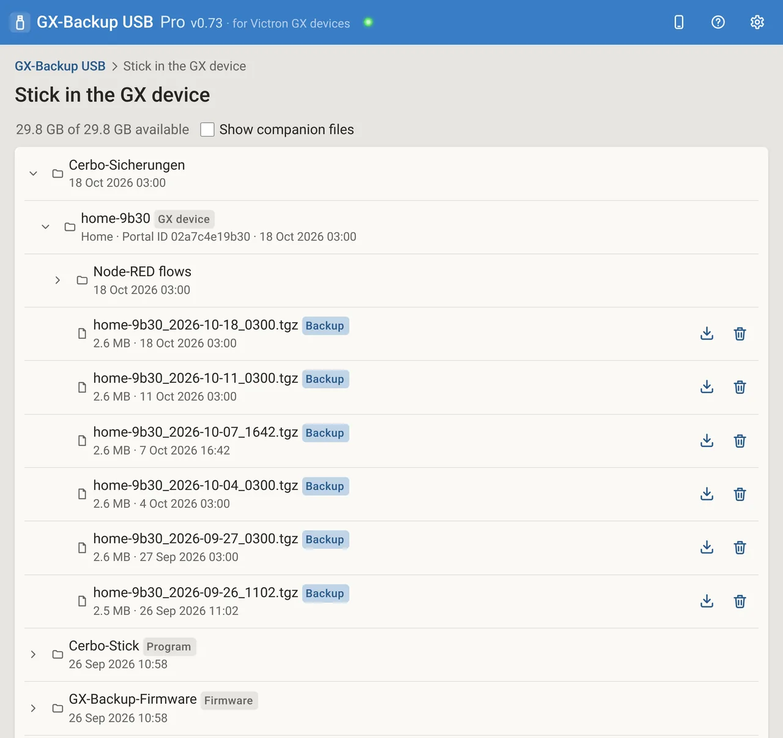Expand the Node-RED flows folder
Viewport: 783px width, 738px height.
(x=58, y=280)
